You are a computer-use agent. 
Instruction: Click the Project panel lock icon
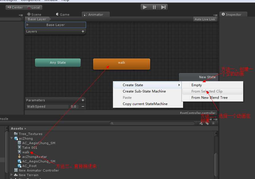coord(211,119)
